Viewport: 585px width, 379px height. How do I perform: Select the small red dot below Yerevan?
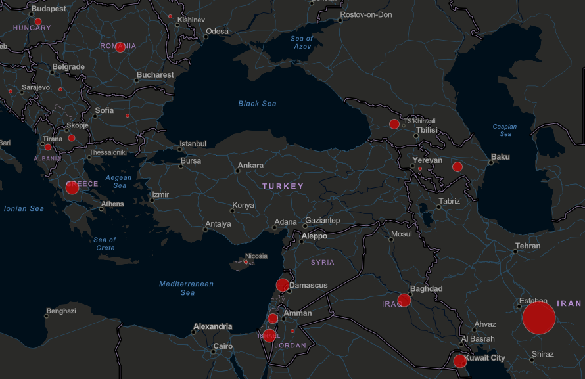coord(420,169)
